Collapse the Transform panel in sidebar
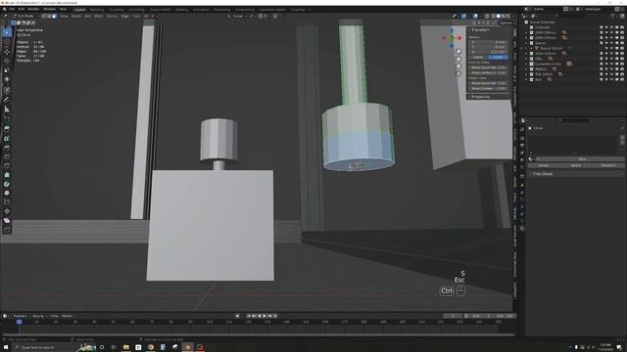627x352 pixels. 480,29
